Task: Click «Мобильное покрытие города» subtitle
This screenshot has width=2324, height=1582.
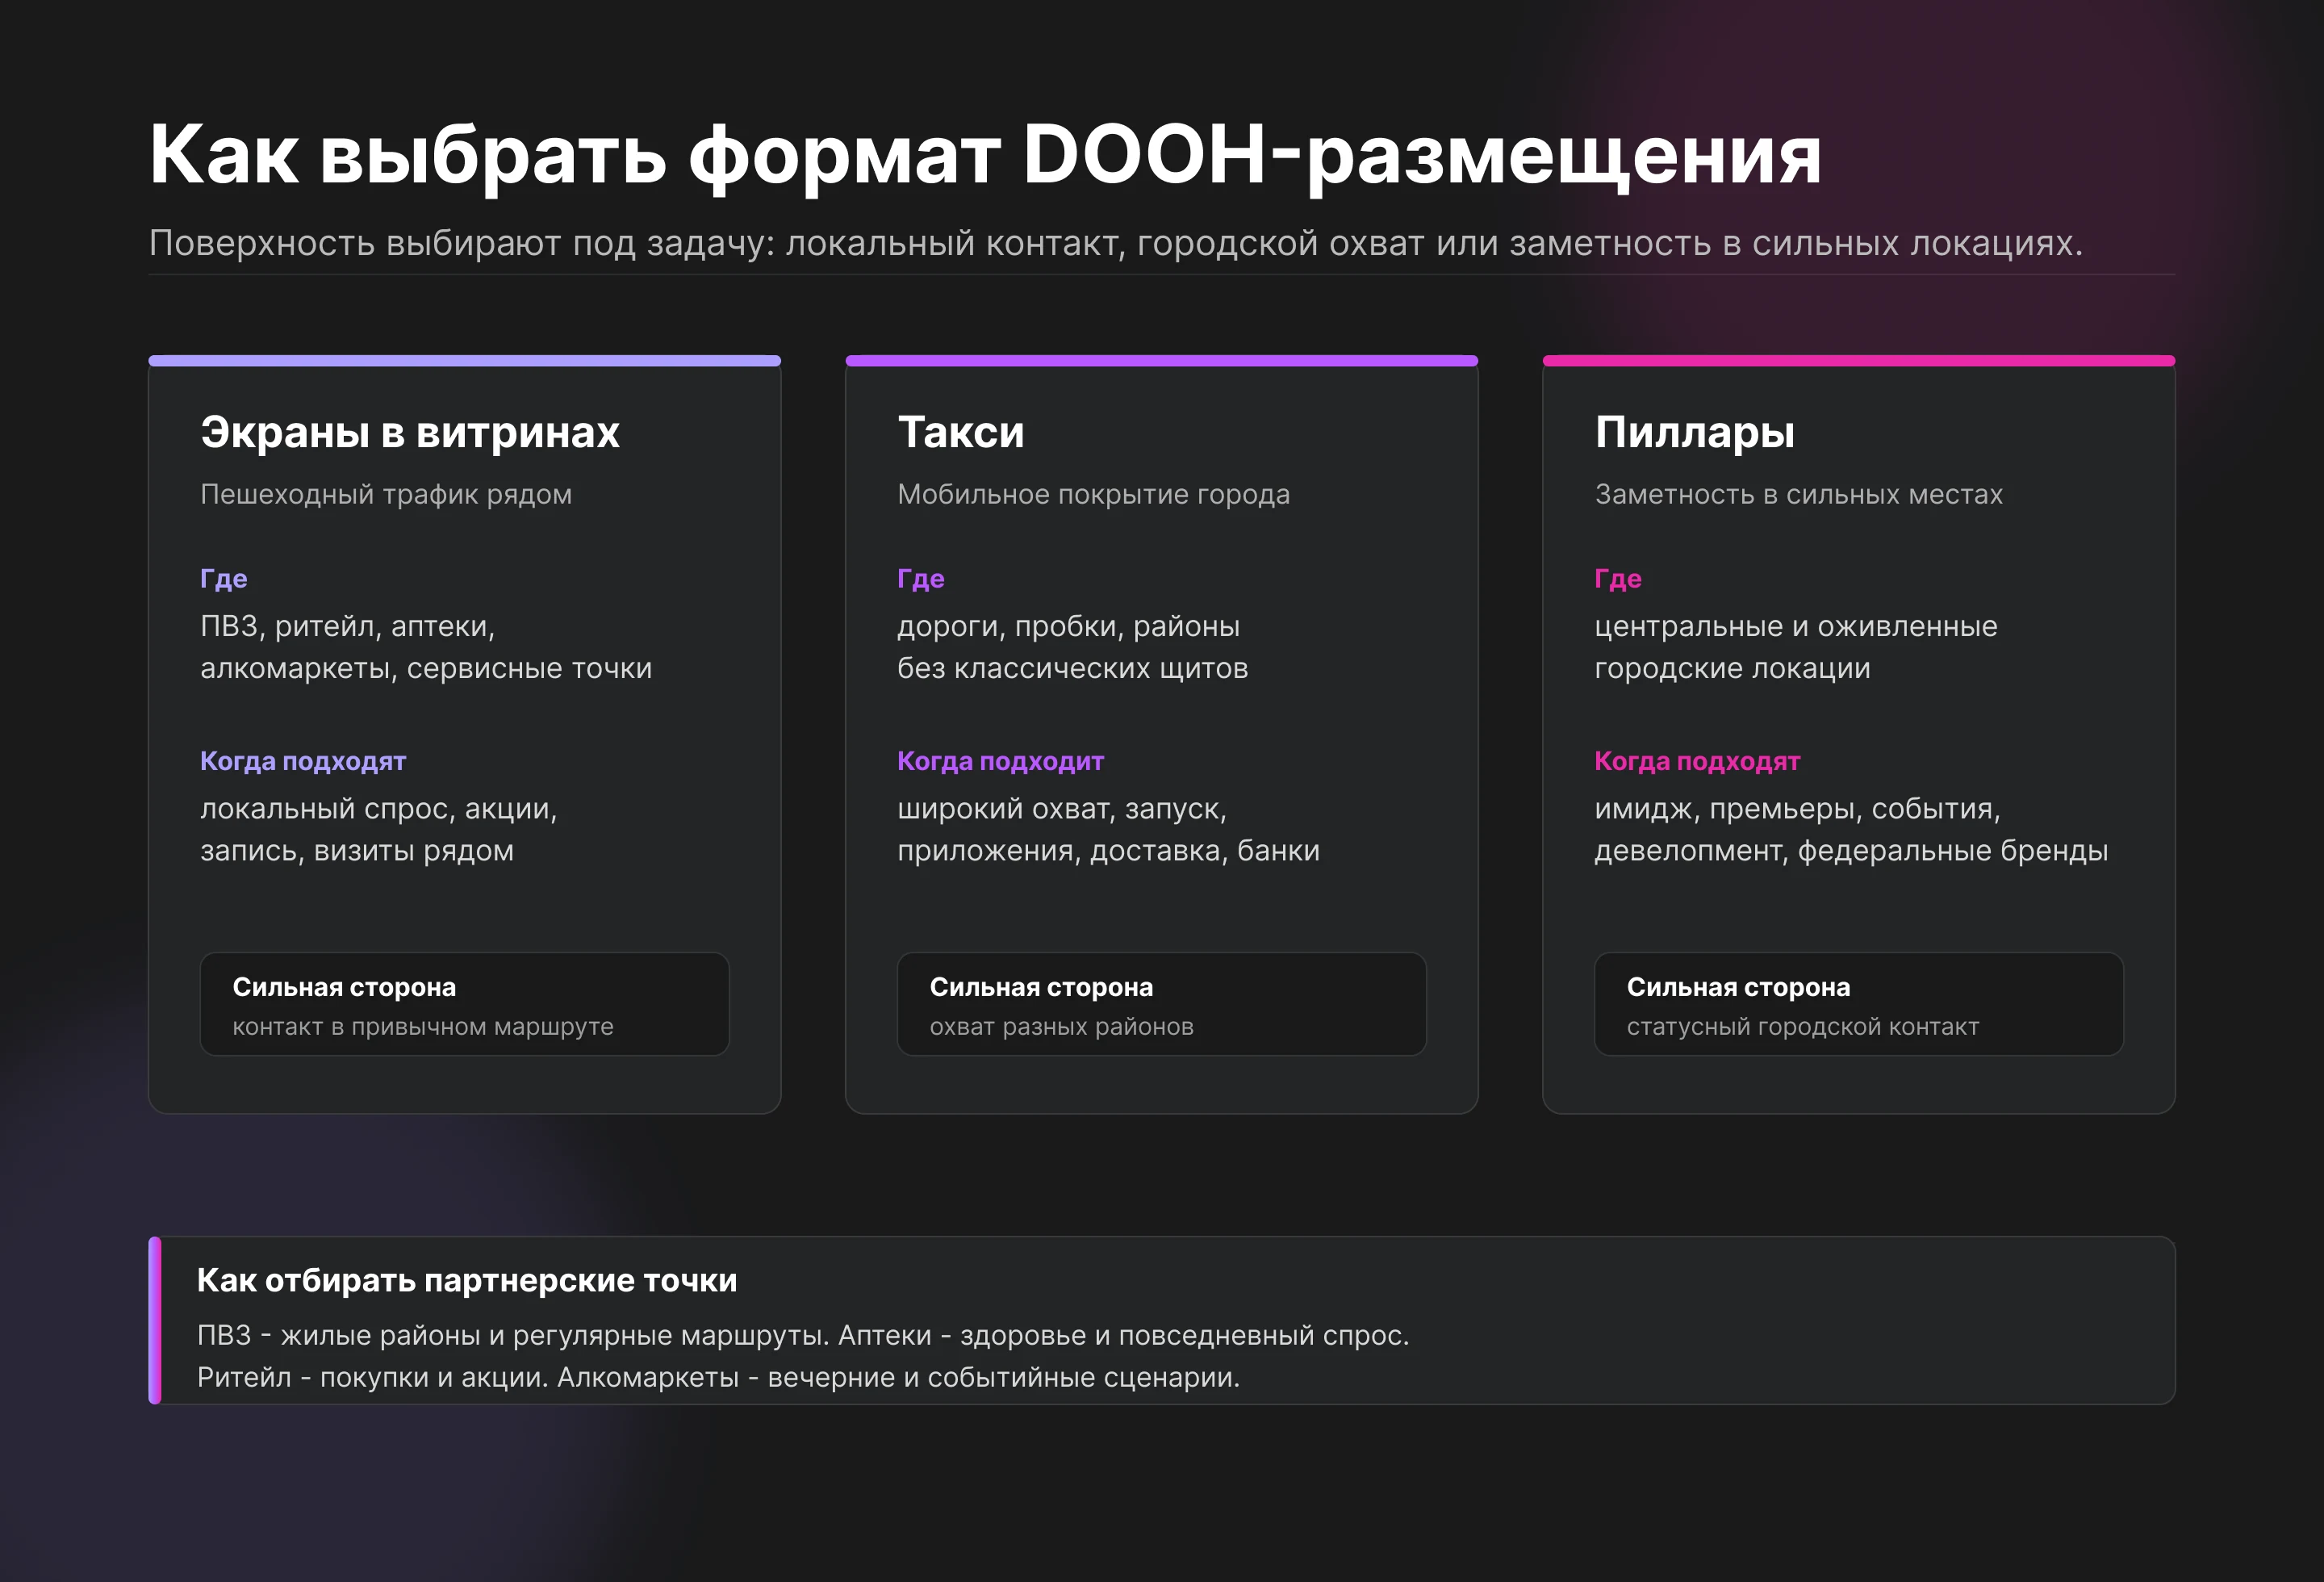Action: coord(1094,494)
